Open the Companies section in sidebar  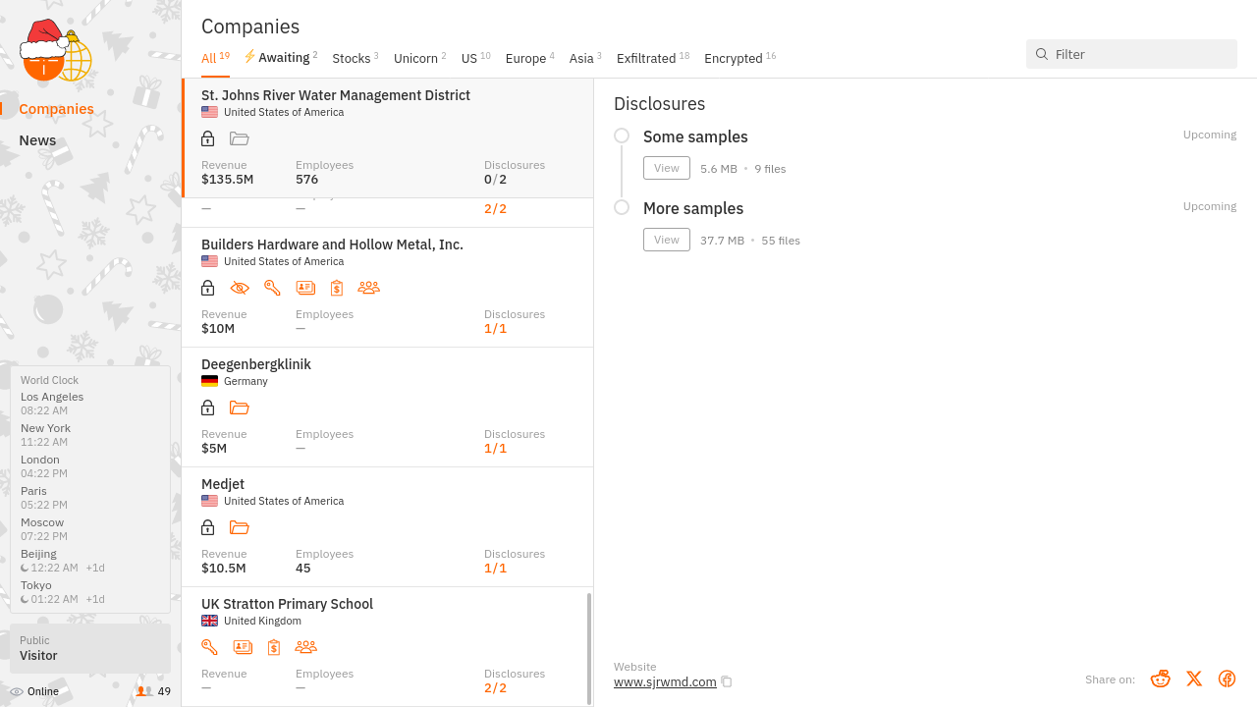(56, 109)
